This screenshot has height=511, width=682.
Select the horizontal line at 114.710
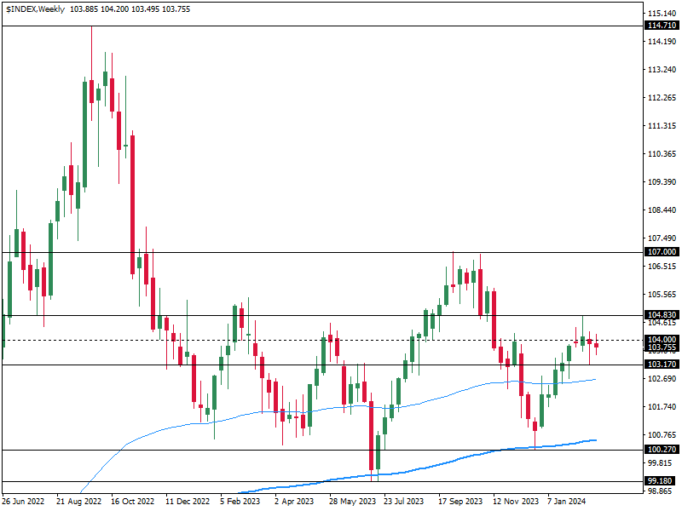click(x=322, y=26)
